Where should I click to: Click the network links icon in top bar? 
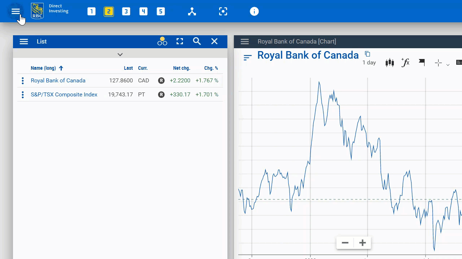(192, 12)
